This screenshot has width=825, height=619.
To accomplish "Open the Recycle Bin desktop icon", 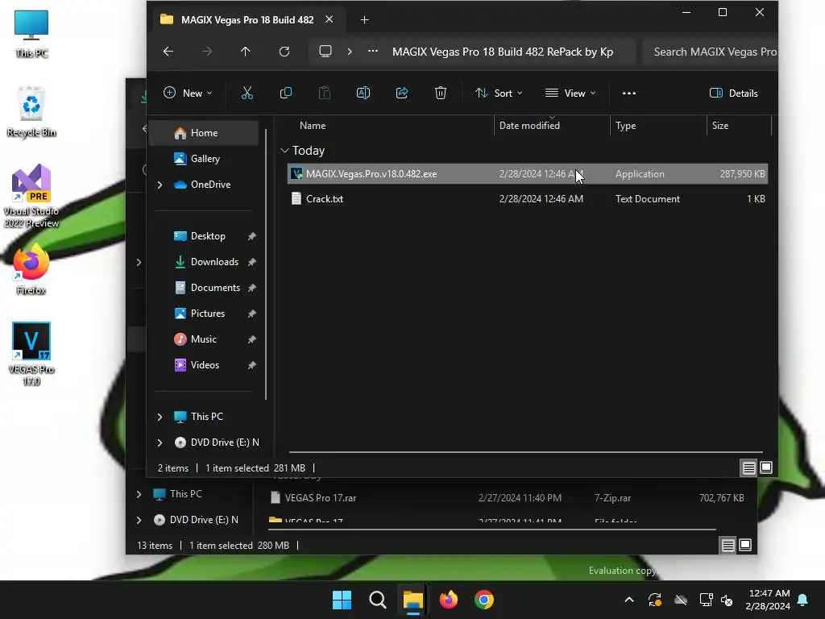I will (31, 111).
